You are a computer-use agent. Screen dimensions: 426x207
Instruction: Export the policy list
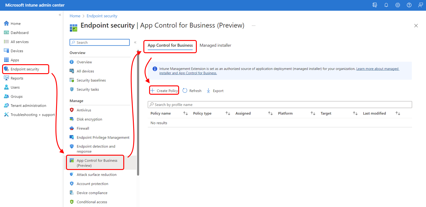[215, 91]
